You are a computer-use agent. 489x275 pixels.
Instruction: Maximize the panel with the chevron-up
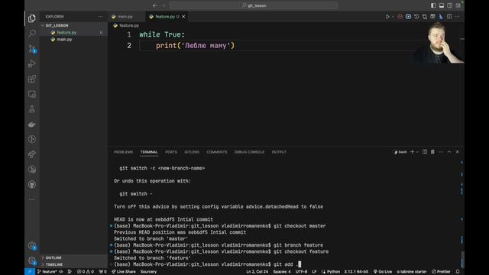click(x=449, y=152)
